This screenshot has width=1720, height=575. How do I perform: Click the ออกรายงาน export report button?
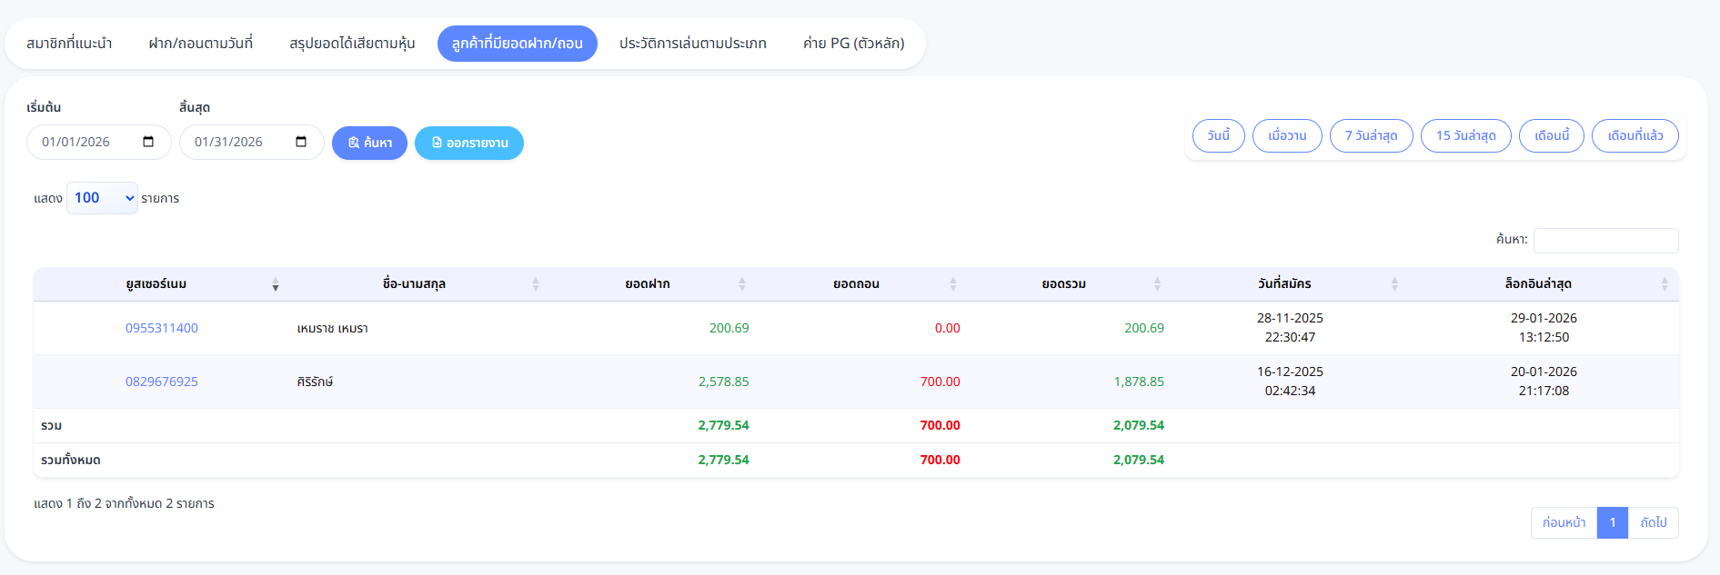coord(468,143)
